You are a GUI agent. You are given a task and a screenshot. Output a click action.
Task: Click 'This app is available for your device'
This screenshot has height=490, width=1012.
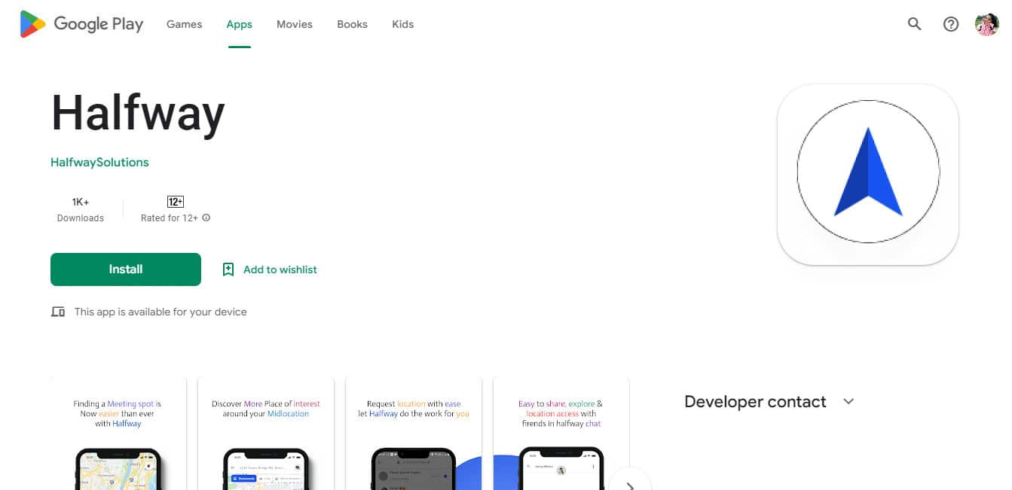coord(161,312)
